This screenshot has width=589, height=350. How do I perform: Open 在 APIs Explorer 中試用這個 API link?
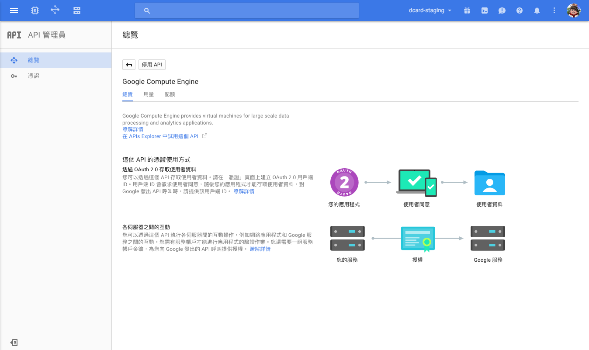tap(160, 136)
